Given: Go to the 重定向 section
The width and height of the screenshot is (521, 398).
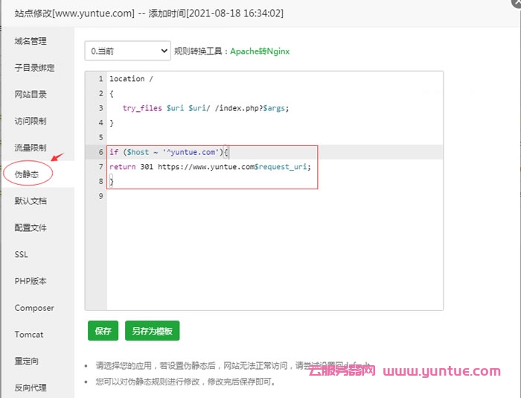Looking at the screenshot, I should click(27, 361).
